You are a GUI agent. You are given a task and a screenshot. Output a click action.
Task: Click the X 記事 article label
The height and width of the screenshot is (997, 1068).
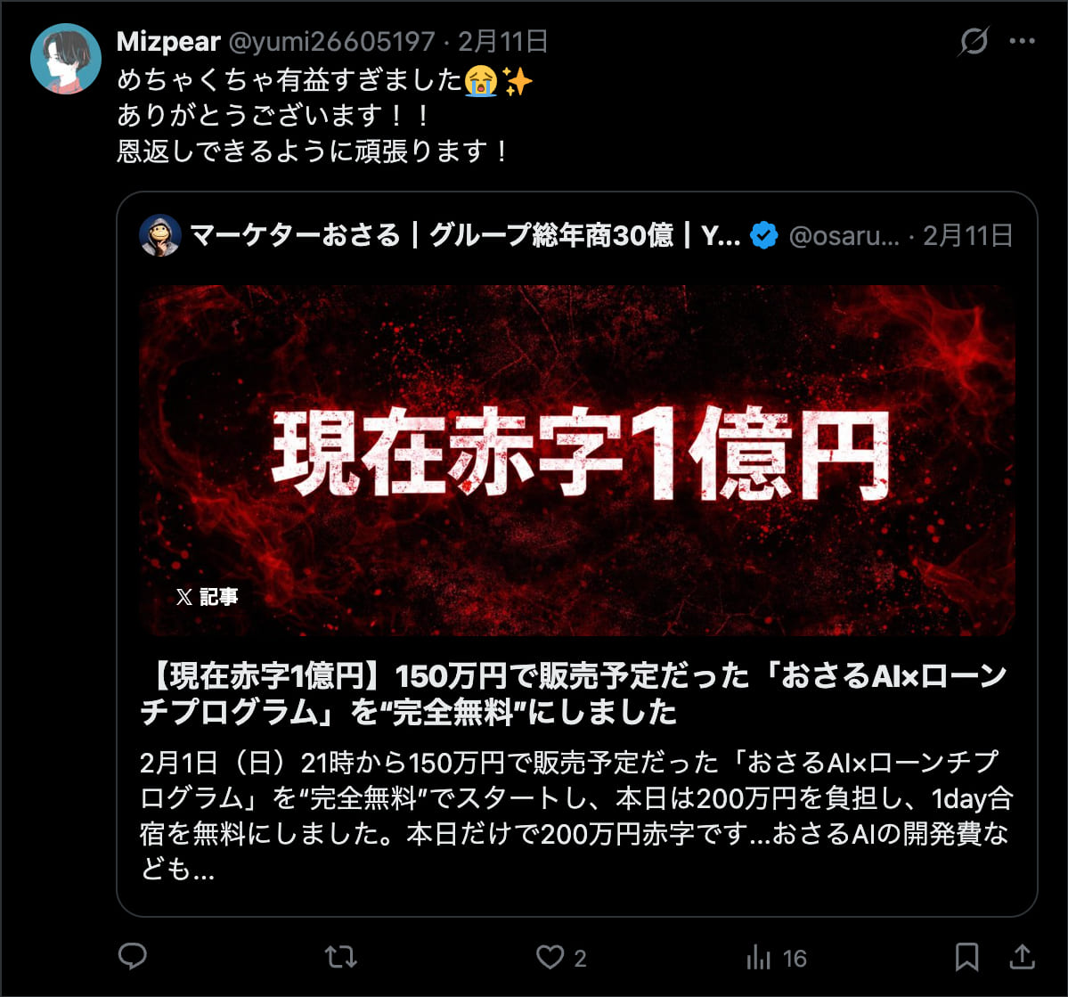pyautogui.click(x=207, y=597)
